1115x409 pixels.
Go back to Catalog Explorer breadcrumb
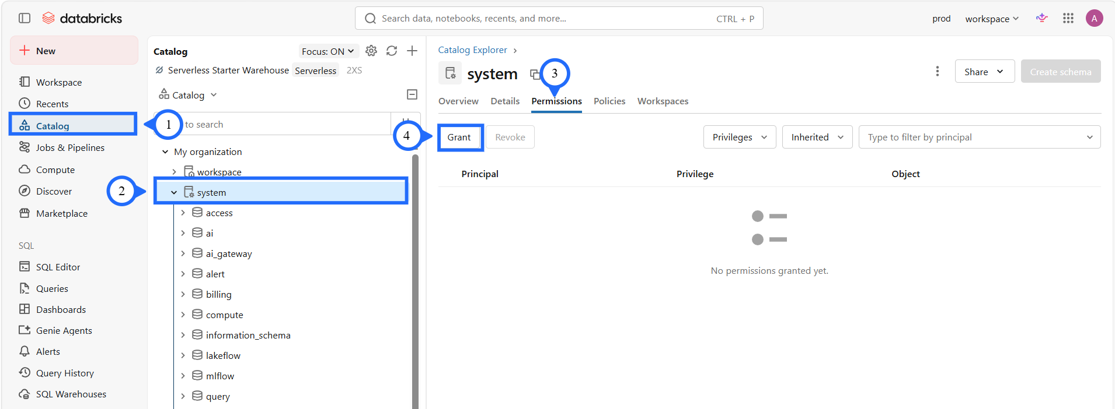pos(472,50)
